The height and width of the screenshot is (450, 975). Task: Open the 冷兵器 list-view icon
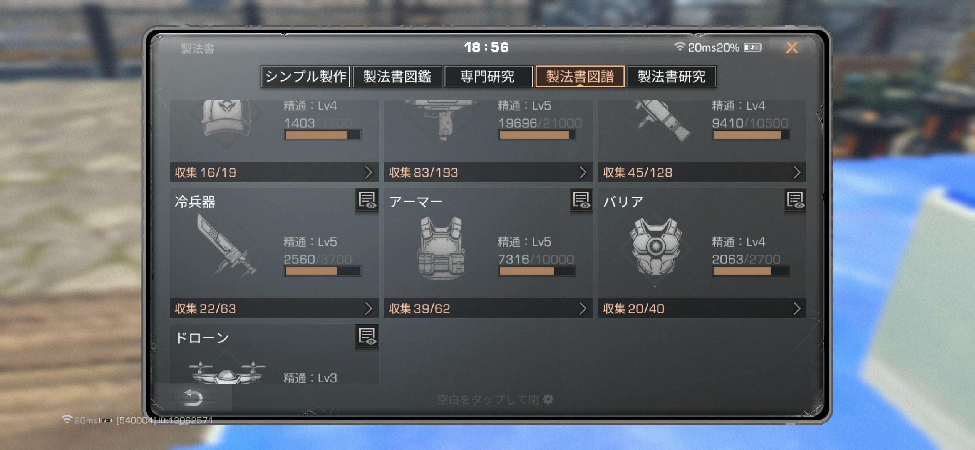(367, 200)
